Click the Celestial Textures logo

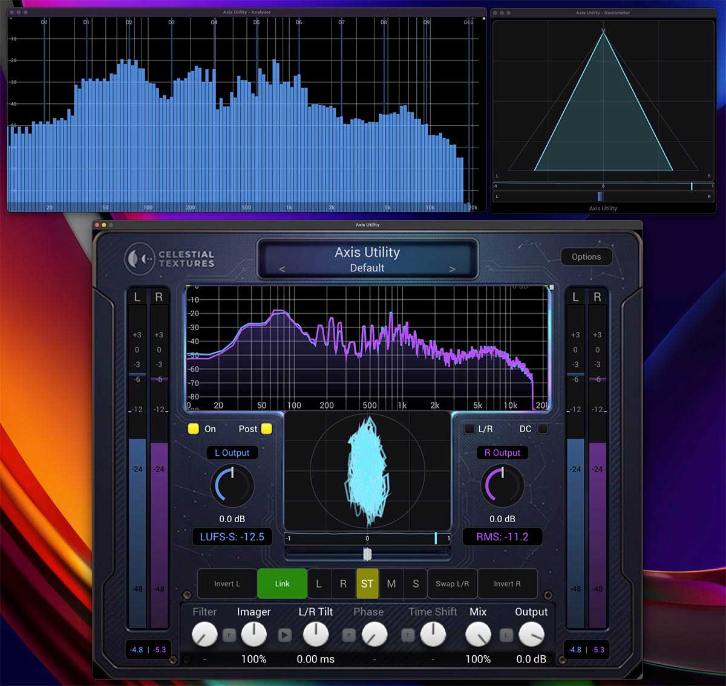click(x=169, y=259)
